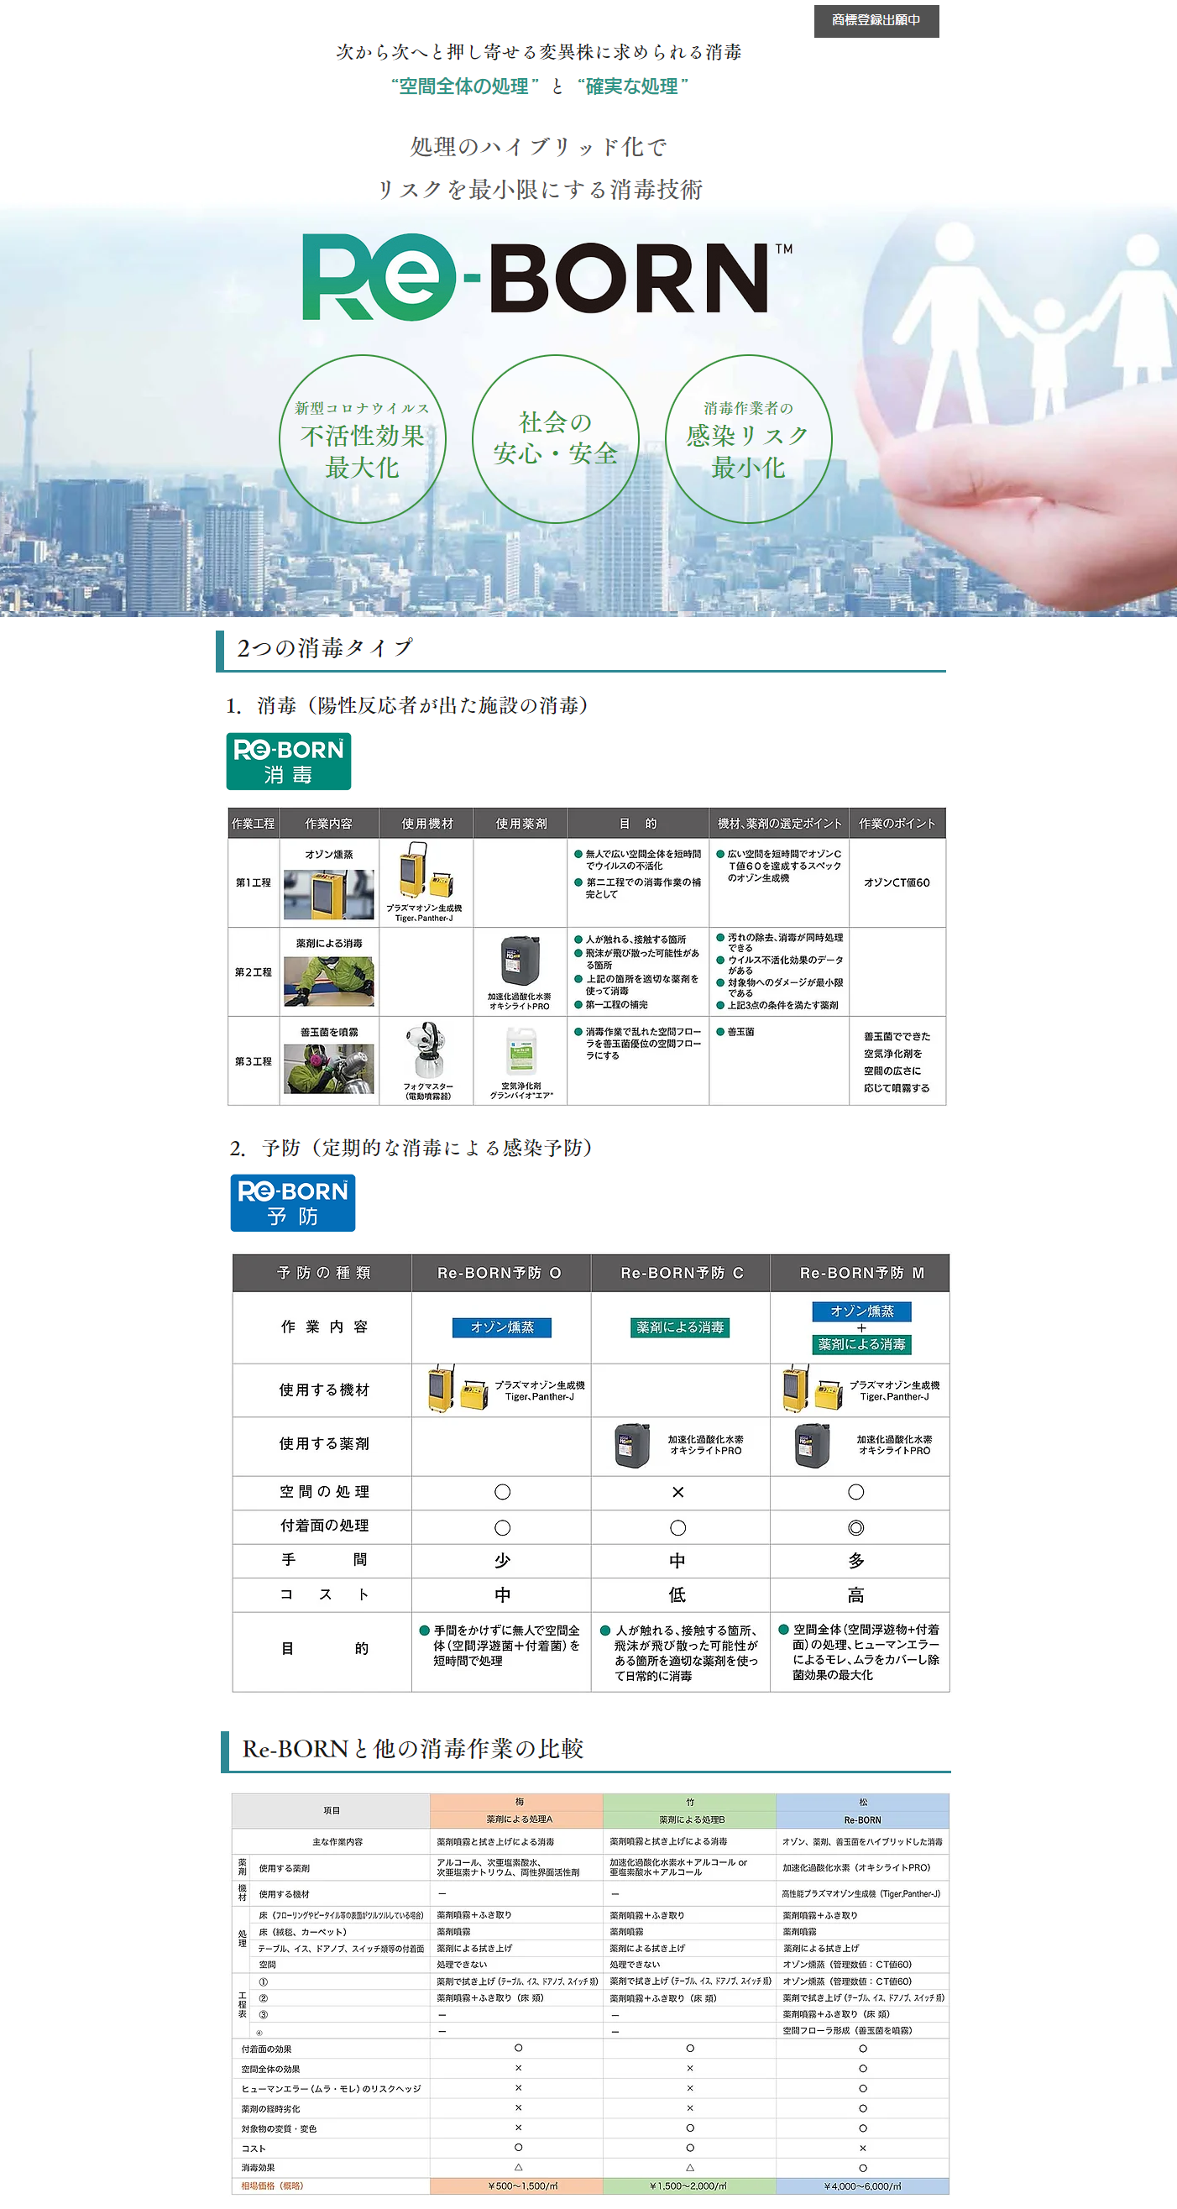The width and height of the screenshot is (1177, 2209).
Task: Click the オキシライトPRO container image in 第2工程 row
Action: click(x=520, y=961)
